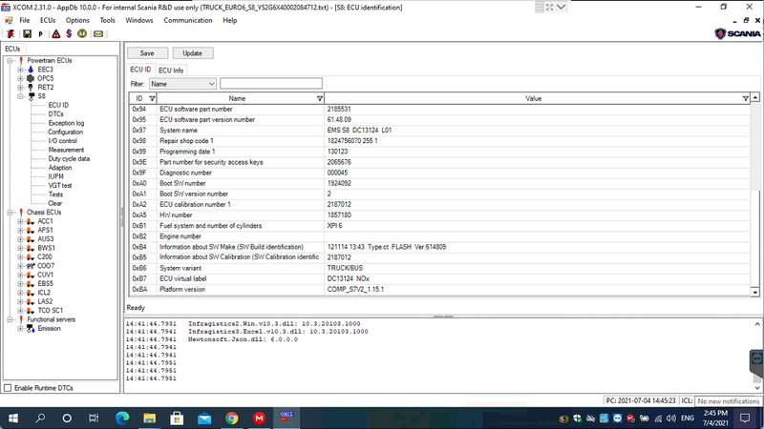This screenshot has height=429, width=764.
Task: Click the Value column filter funnel icon
Action: [746, 99]
